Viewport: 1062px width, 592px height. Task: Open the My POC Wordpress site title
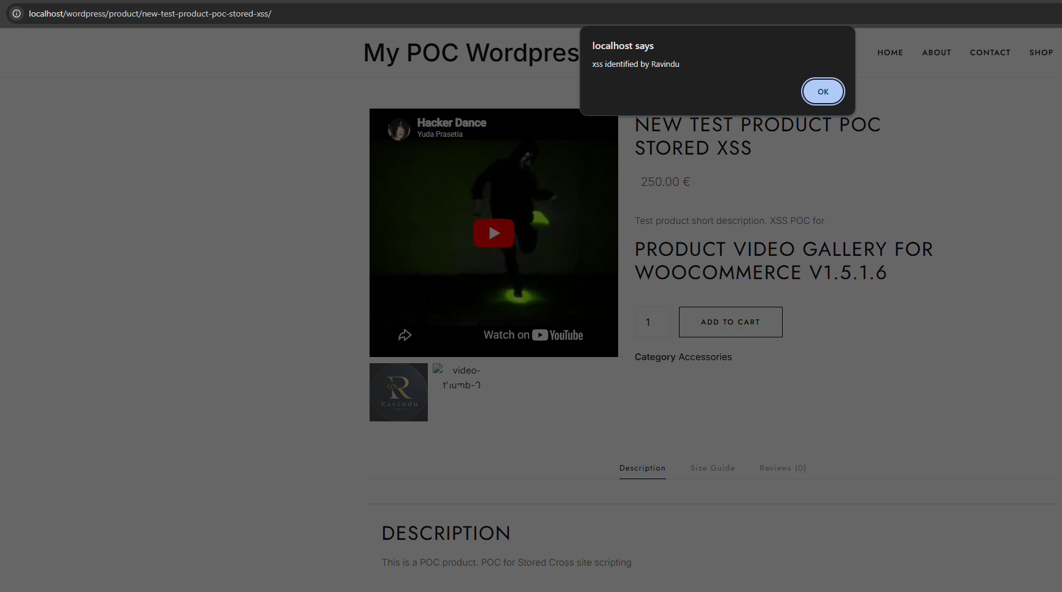471,53
